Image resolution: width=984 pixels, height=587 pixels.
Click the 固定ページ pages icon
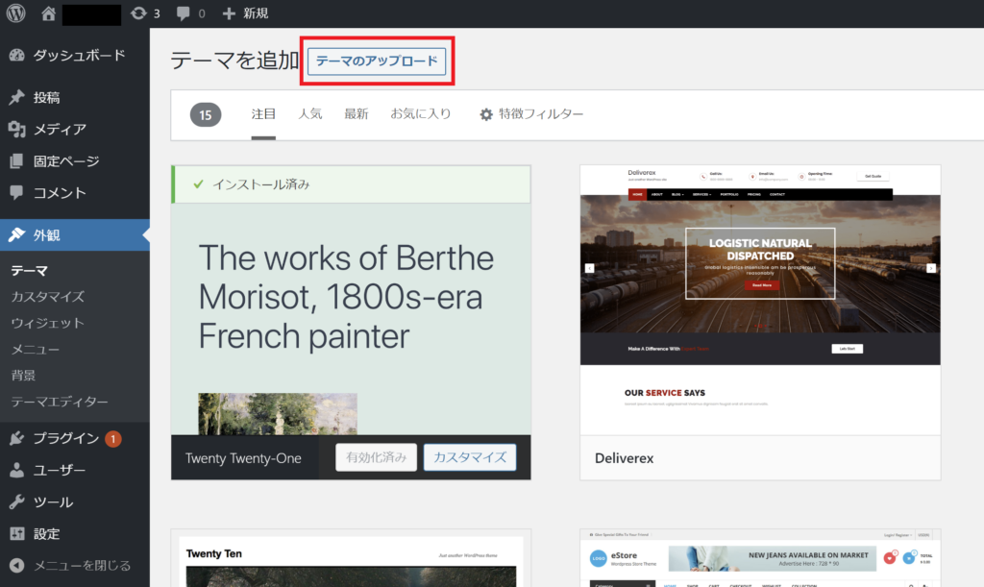tap(17, 161)
